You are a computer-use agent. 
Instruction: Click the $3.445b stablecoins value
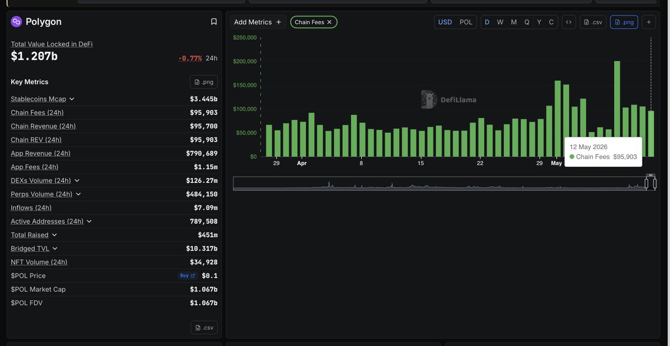204,99
